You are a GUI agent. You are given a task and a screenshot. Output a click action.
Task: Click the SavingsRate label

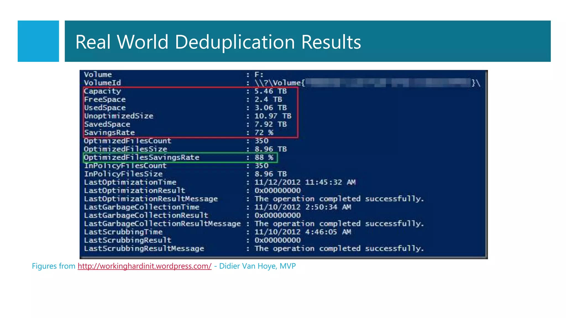tap(109, 132)
